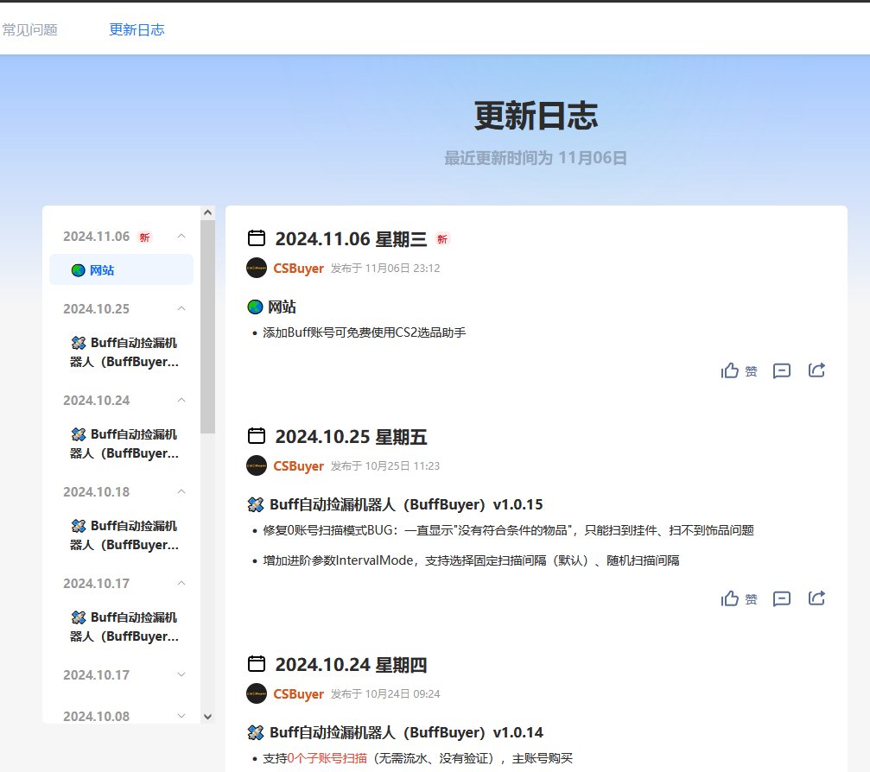Click the calendar icon beside 2024.11.06 星期三
Viewport: 870px width, 772px height.
(257, 238)
